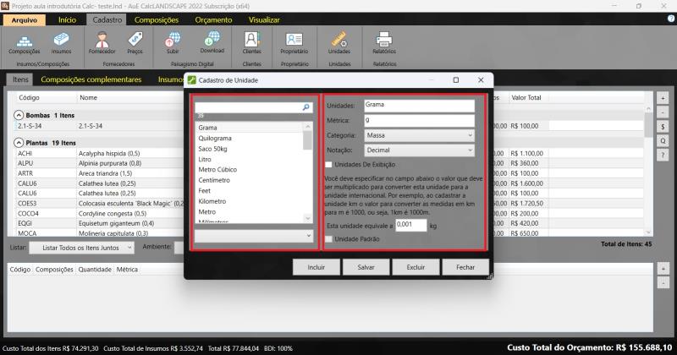Image resolution: width=677 pixels, height=355 pixels.
Task: Switch to the Orçamento ribbon tab
Action: pyautogui.click(x=213, y=19)
